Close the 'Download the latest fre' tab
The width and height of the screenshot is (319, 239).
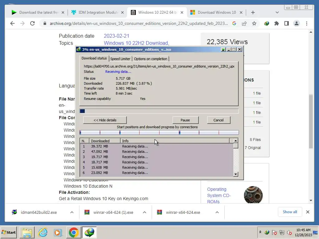pyautogui.click(x=63, y=12)
